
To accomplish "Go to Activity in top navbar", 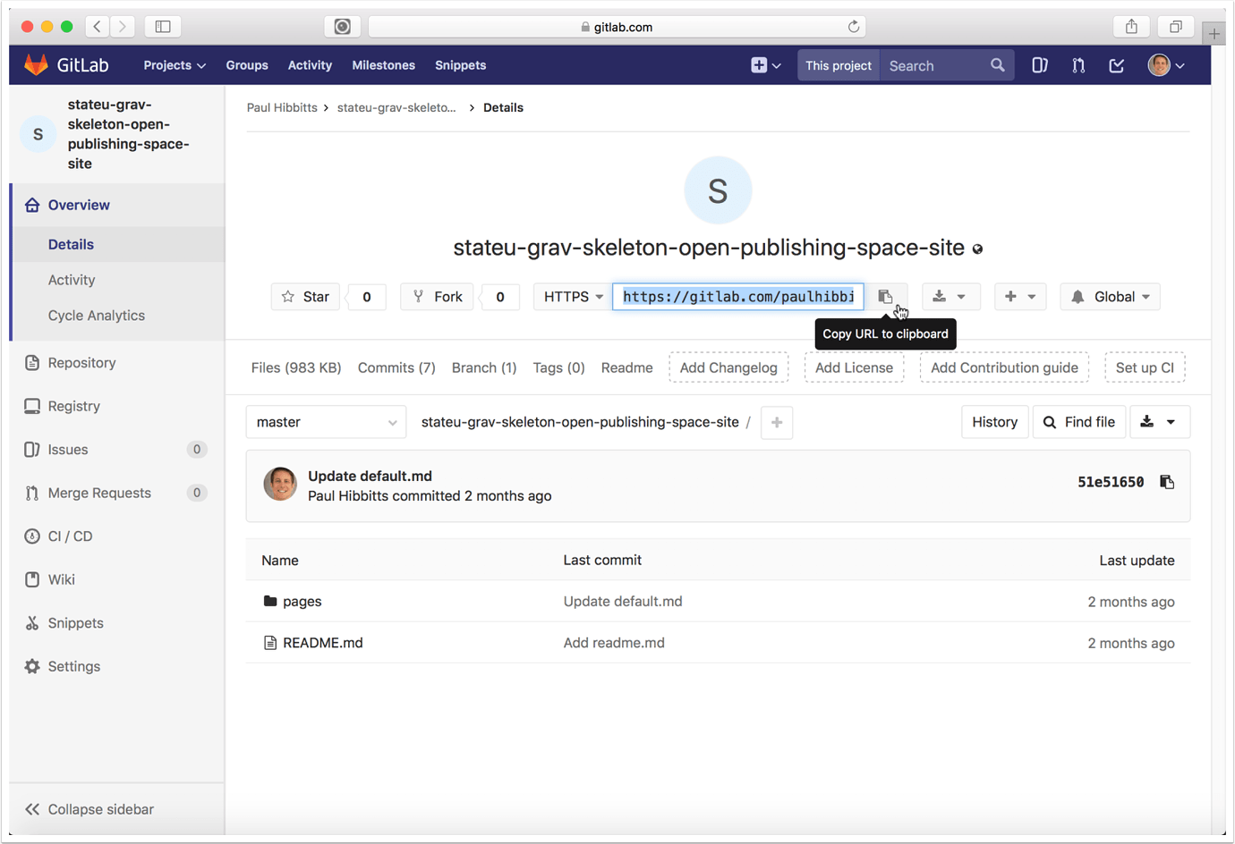I will click(310, 65).
